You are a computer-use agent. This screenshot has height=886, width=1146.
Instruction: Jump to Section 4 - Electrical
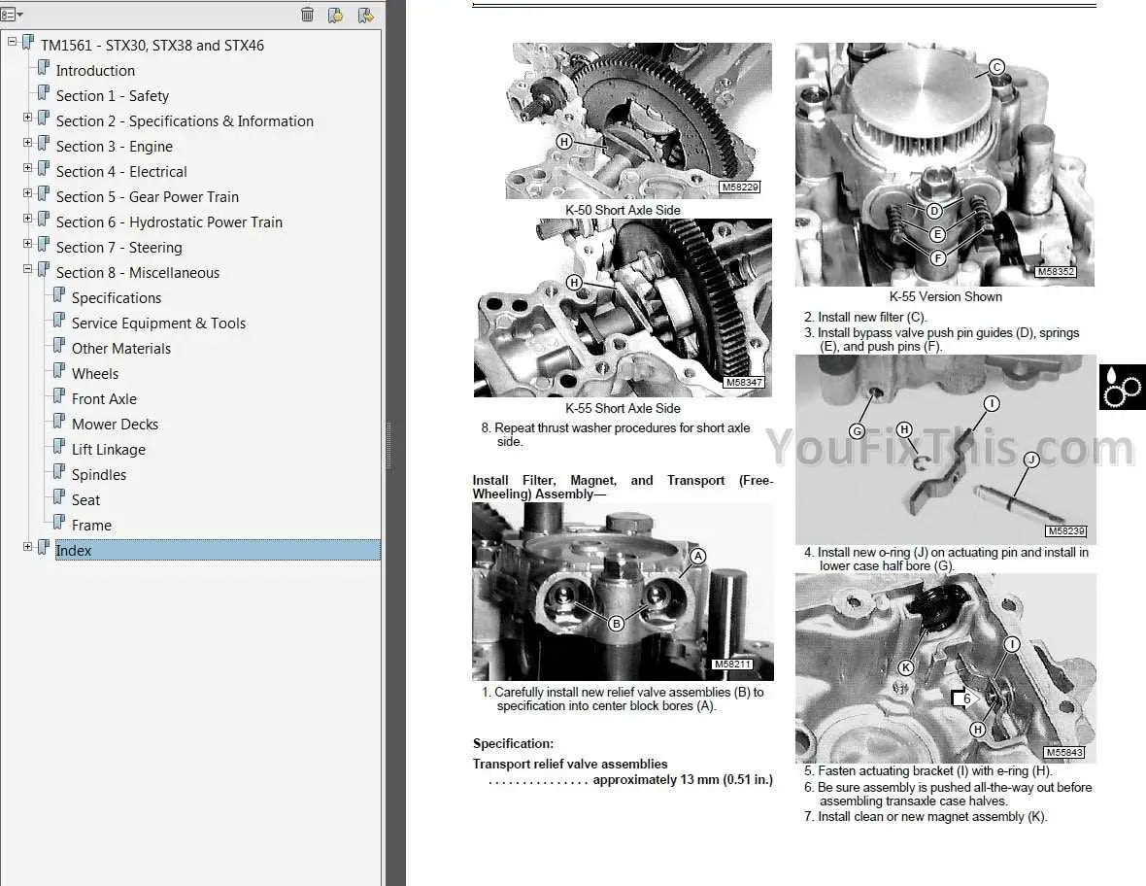[121, 172]
